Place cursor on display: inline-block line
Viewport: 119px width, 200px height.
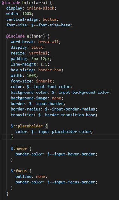(31, 8)
